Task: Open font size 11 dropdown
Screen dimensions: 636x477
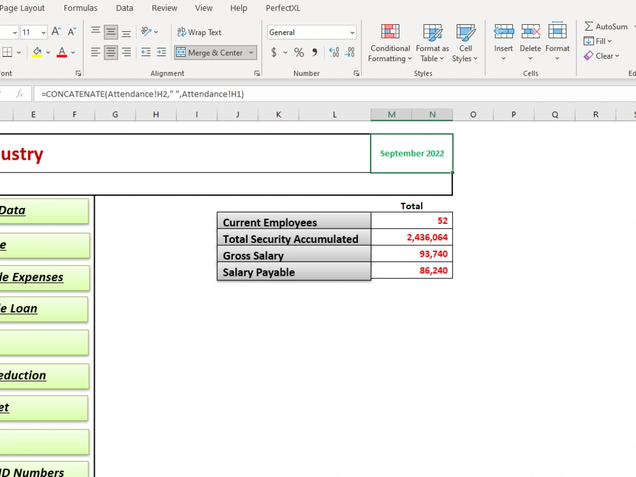Action: (43, 32)
